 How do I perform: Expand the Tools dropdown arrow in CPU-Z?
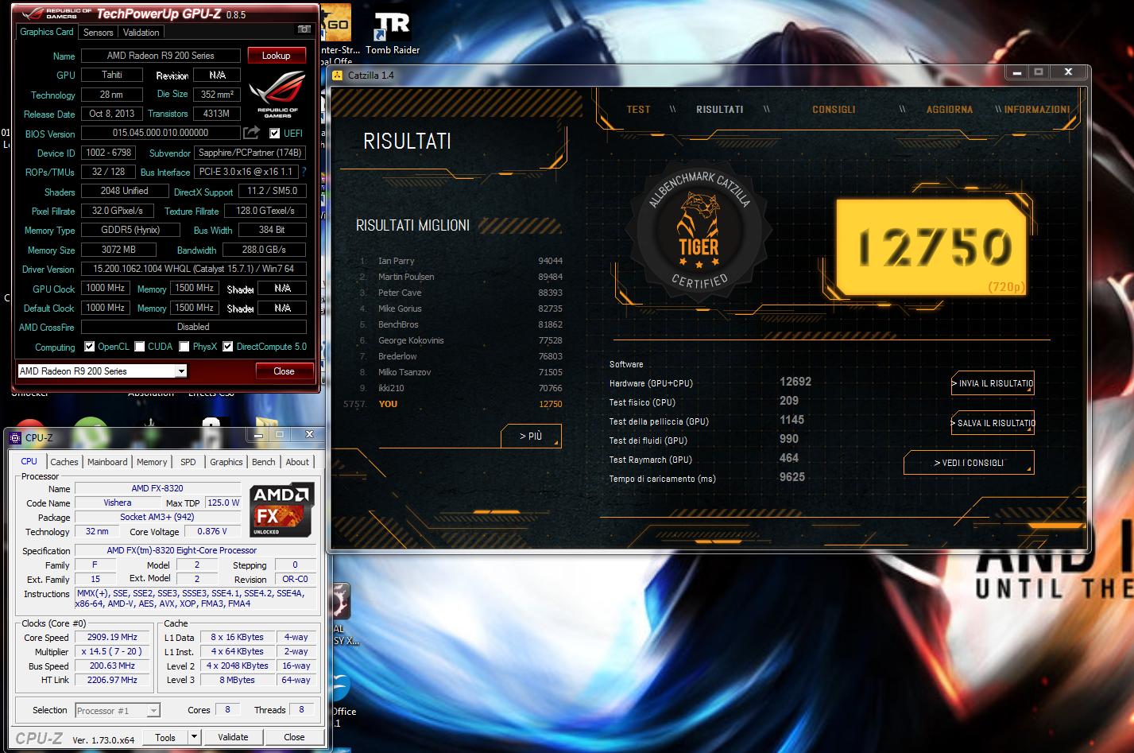pos(193,737)
